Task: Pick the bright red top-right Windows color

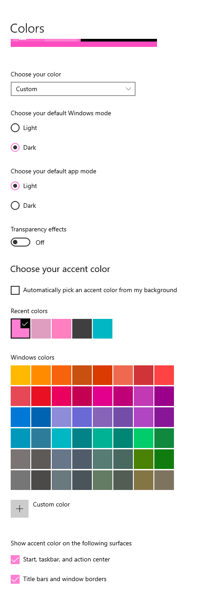Action: 164,375
